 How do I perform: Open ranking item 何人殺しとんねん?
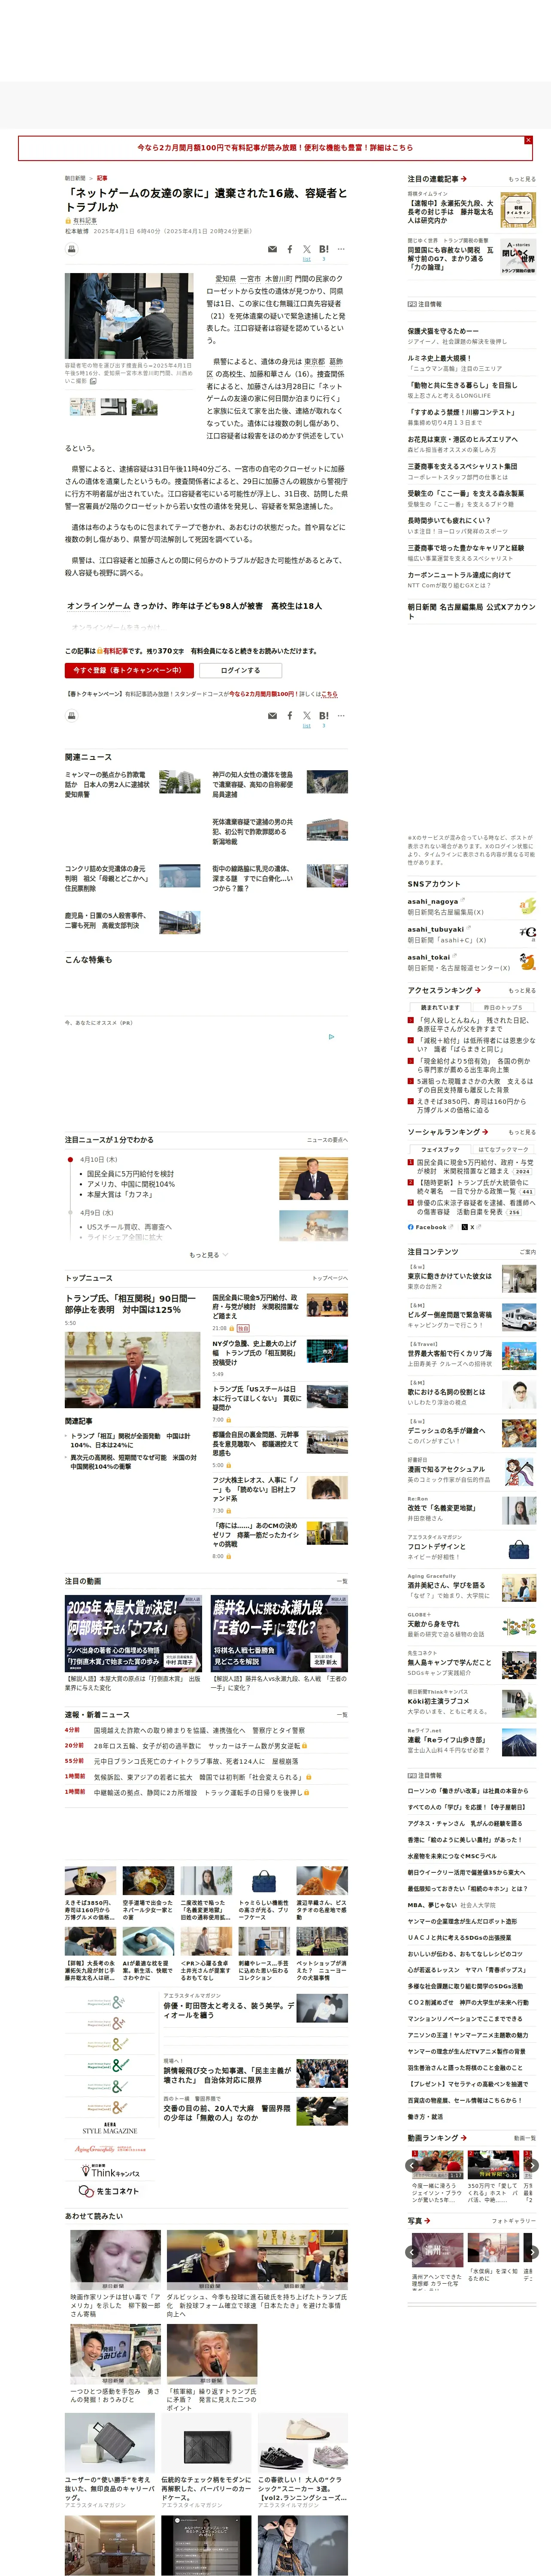click(x=475, y=1024)
